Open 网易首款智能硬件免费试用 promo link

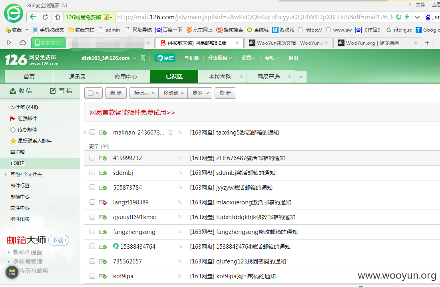pyautogui.click(x=132, y=113)
